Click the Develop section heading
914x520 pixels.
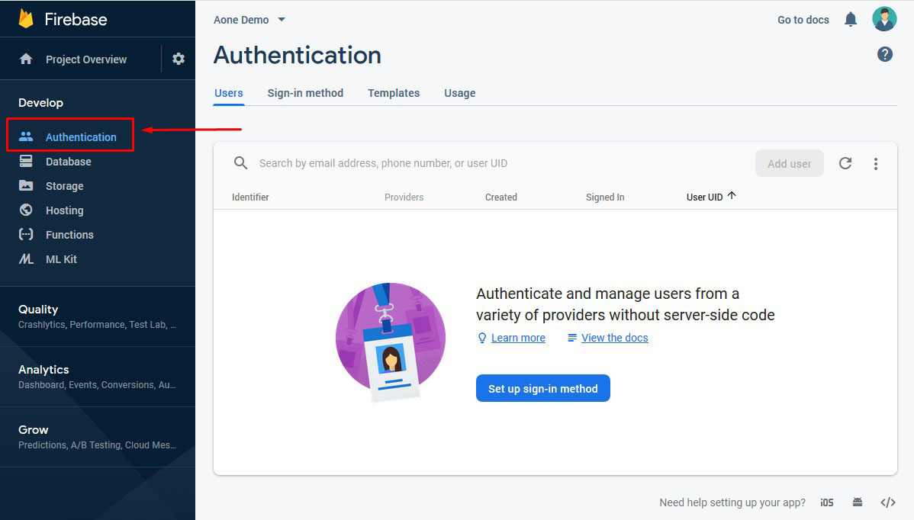point(40,102)
